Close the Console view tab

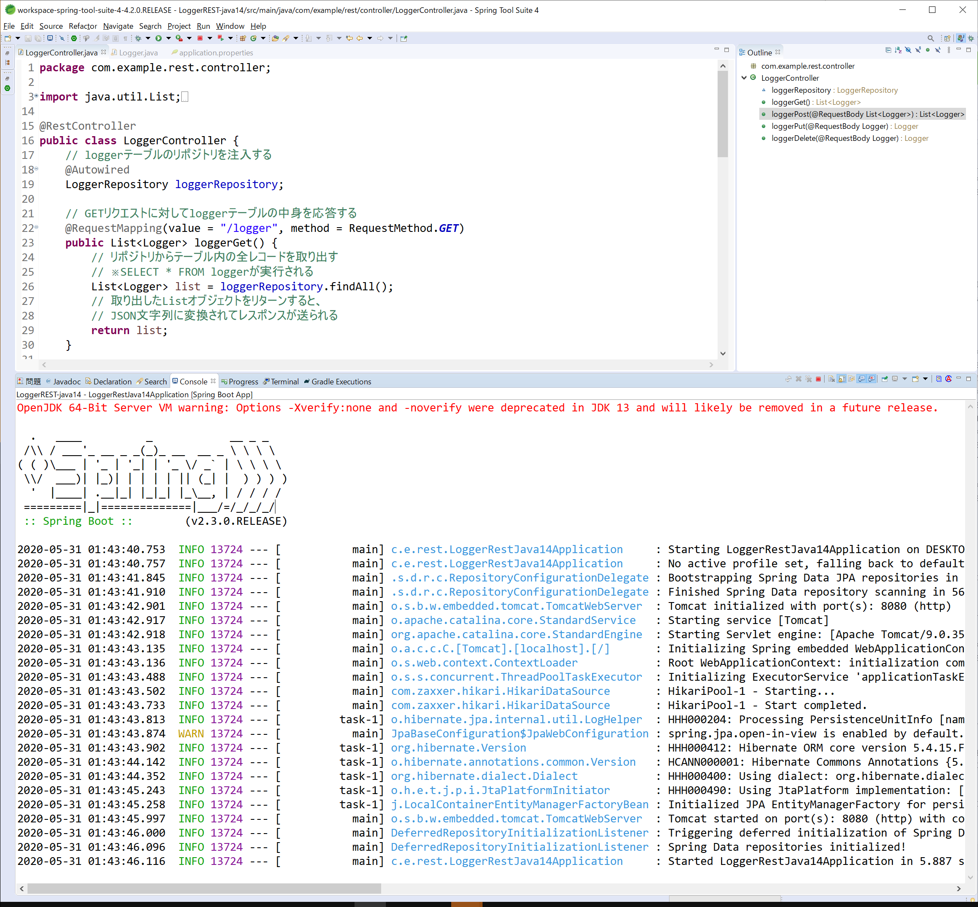point(213,381)
